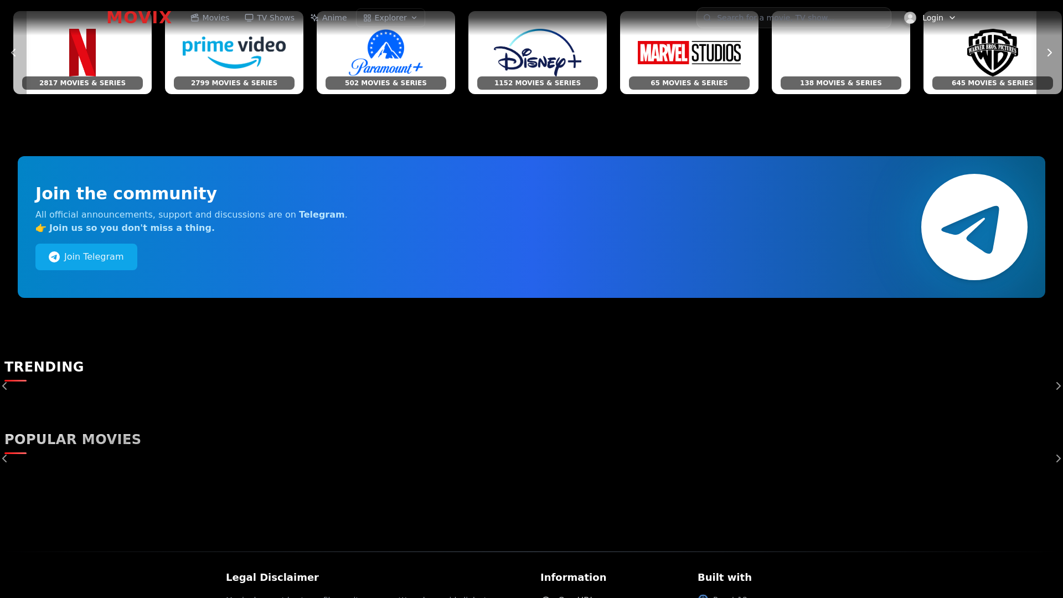Advance Popular Movies with its right arrow

coord(1058,458)
